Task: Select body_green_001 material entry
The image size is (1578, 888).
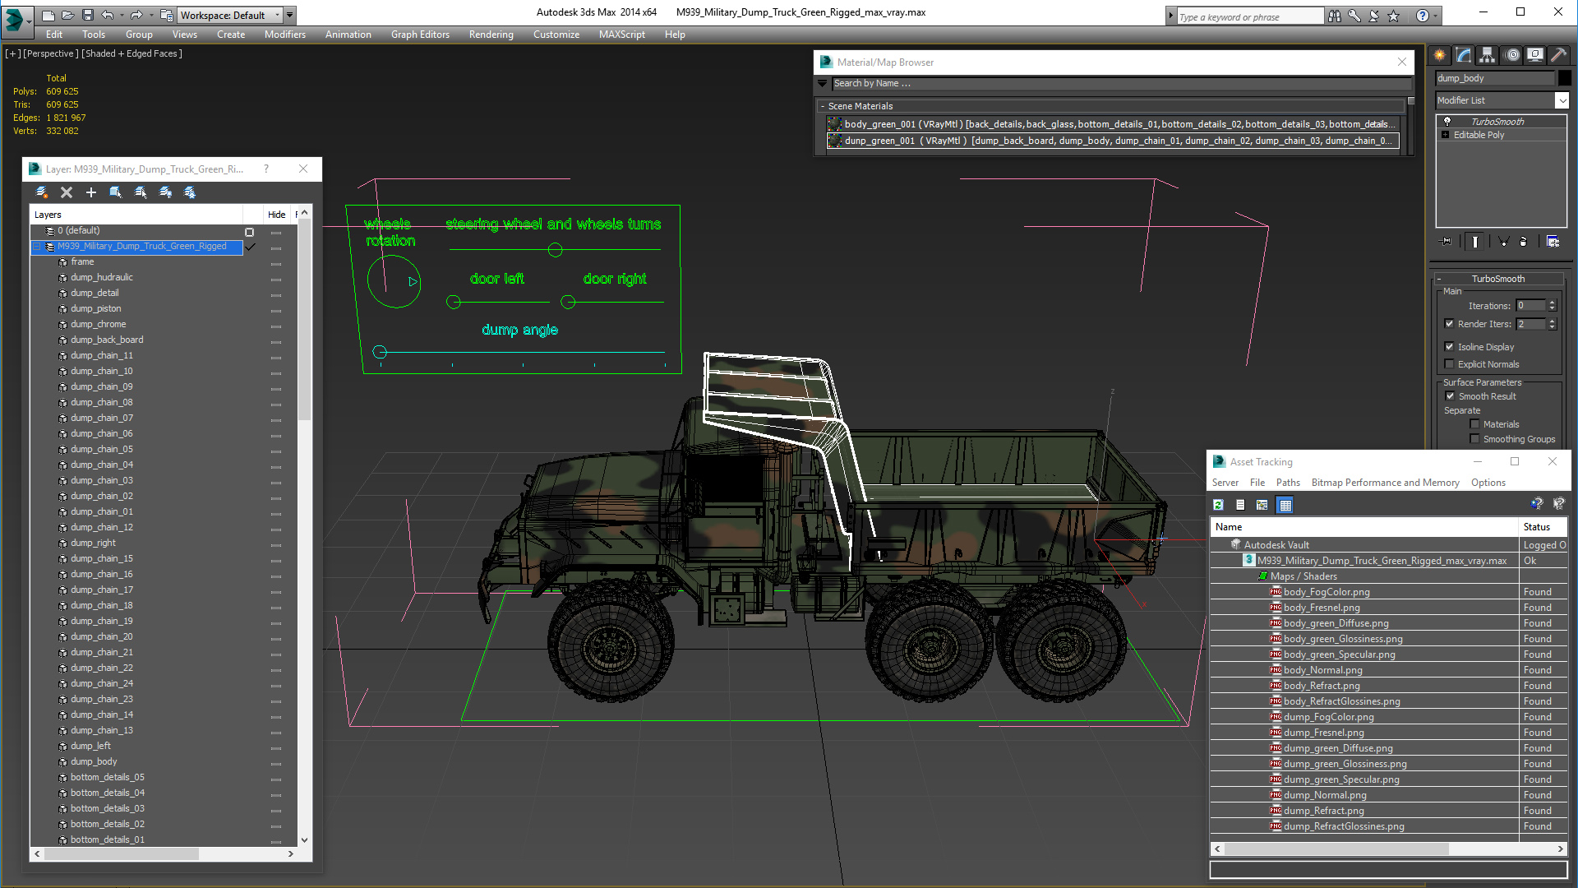Action: point(1113,124)
